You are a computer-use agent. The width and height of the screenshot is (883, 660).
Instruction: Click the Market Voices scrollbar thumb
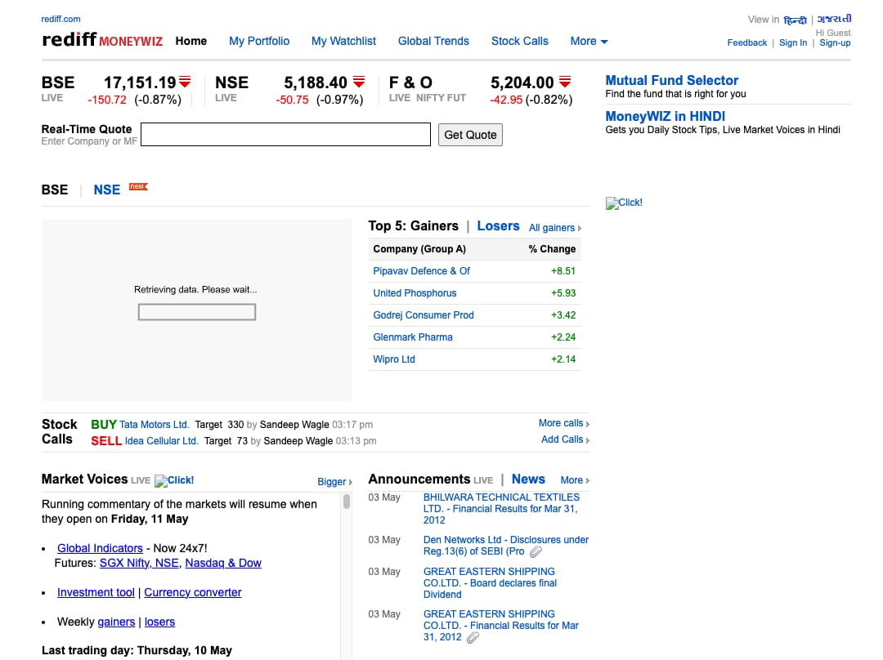(347, 502)
